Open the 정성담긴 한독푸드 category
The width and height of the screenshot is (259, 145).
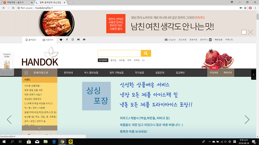point(33,99)
